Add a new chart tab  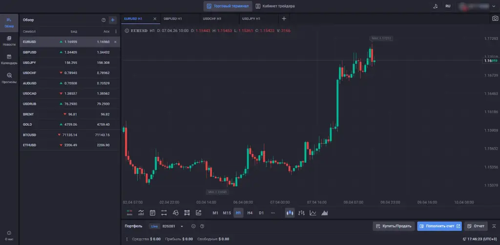(x=284, y=19)
